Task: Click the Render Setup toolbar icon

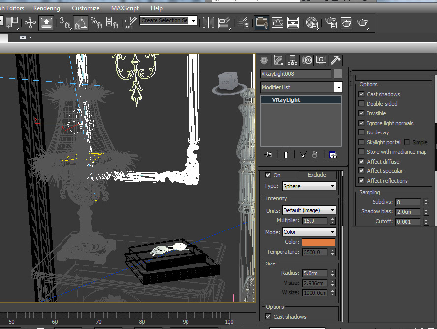Action: [x=331, y=22]
